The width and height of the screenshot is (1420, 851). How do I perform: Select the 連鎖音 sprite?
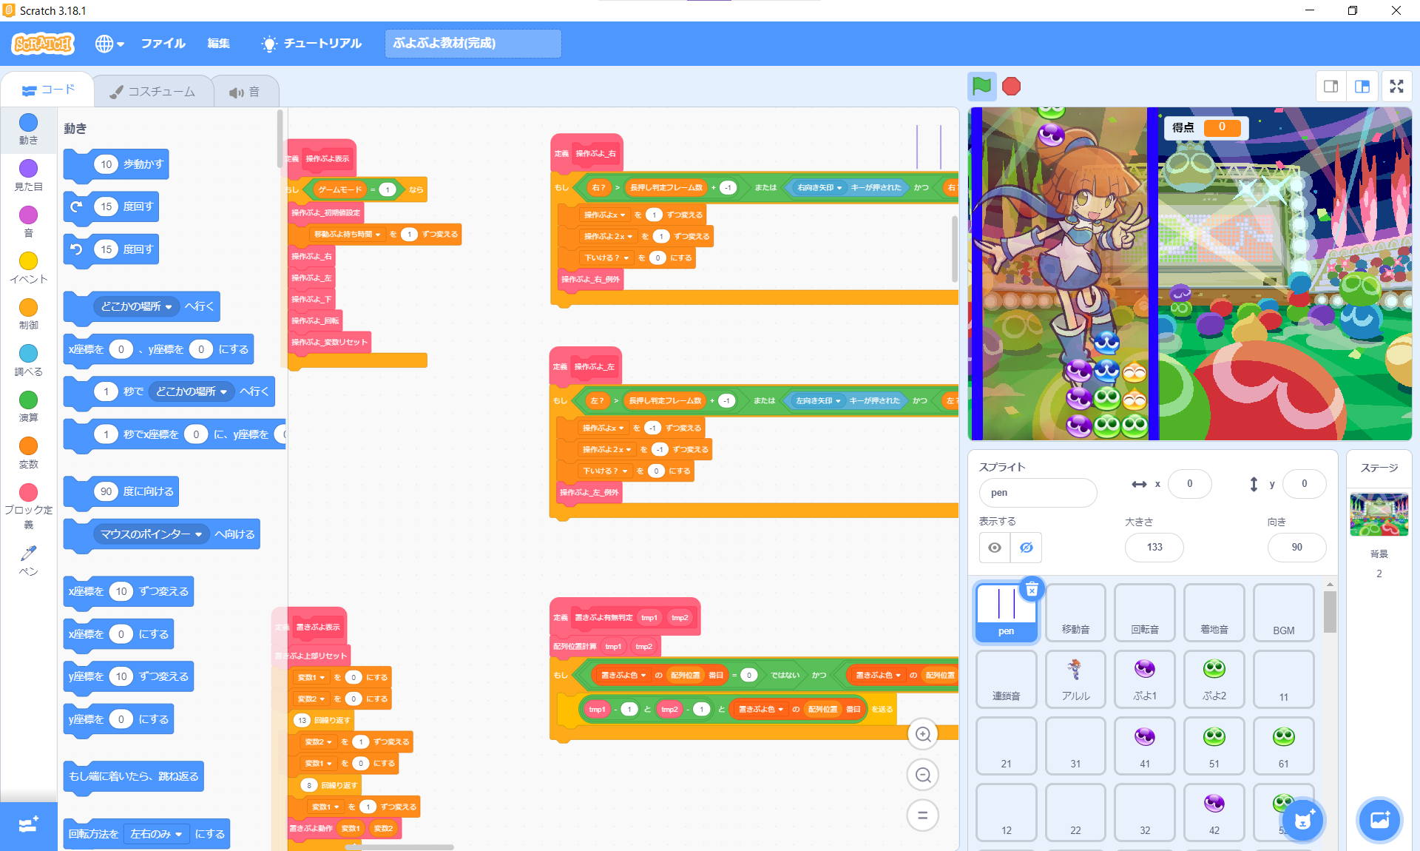pyautogui.click(x=1007, y=679)
